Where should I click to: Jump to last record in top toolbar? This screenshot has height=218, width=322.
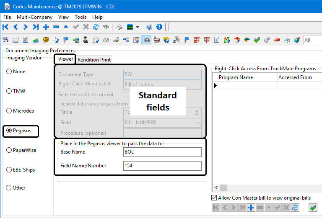pos(36,27)
